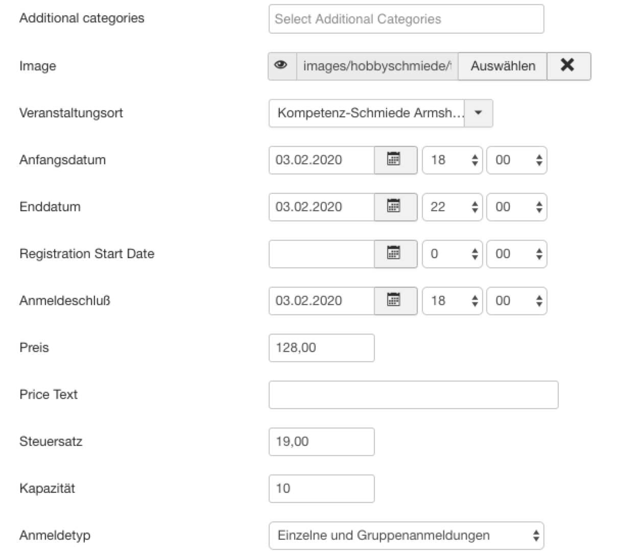Click the Select Additional Categories field
Viewport: 619px width, 553px height.
point(406,19)
